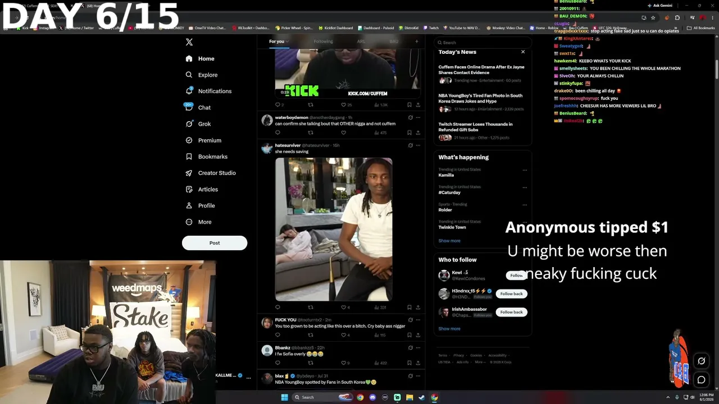Open the hatesurviver post image
Screen dimensions: 719x404
click(334, 229)
